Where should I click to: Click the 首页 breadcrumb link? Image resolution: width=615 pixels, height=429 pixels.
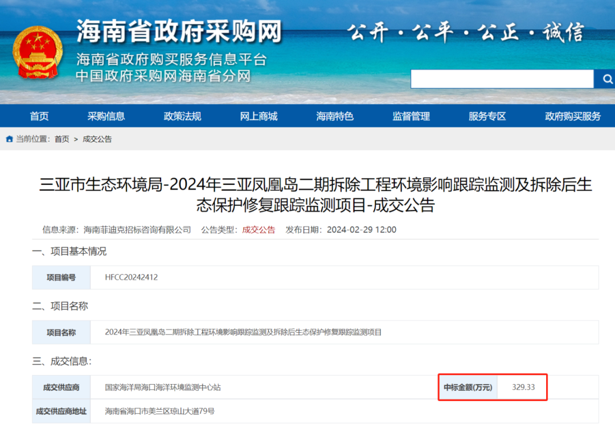61,139
